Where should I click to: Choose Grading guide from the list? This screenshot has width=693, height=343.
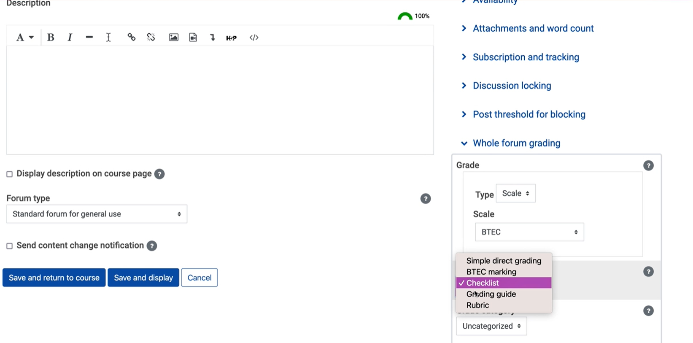[504, 294]
